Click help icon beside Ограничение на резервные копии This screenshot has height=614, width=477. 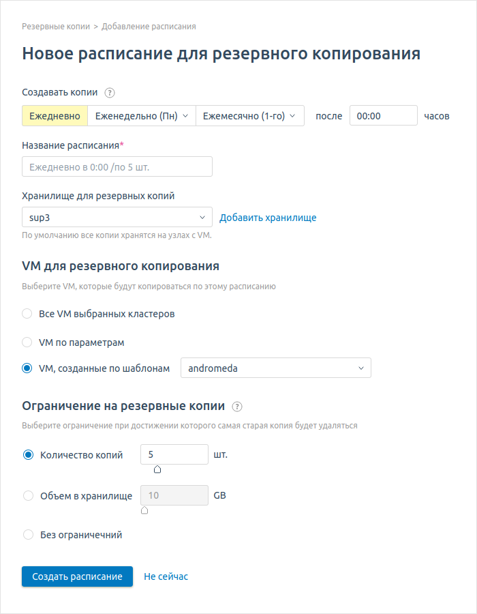[x=237, y=407]
